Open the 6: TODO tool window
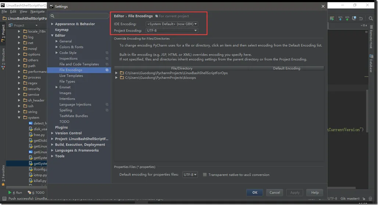The height and width of the screenshot is (205, 378). (36, 193)
